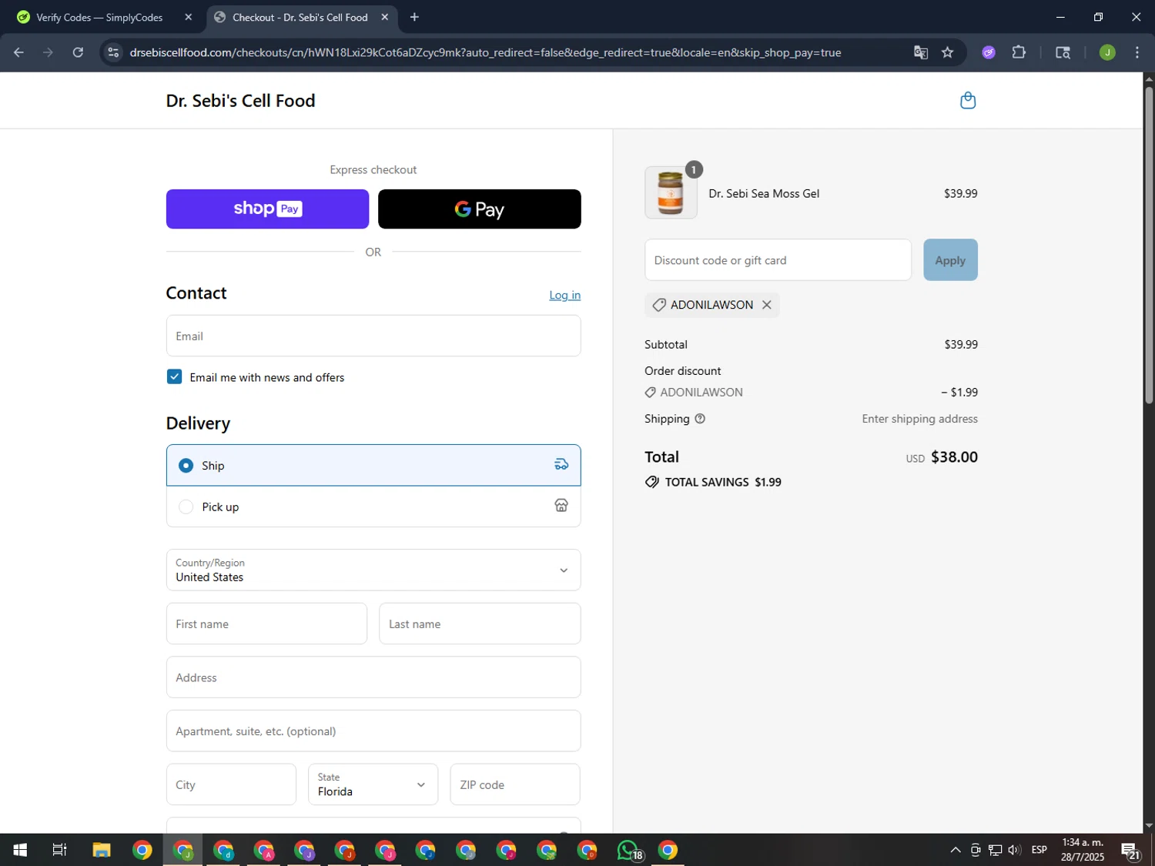Image resolution: width=1155 pixels, height=866 pixels.
Task: Uncheck Email me with news and offers
Action: 174,376
